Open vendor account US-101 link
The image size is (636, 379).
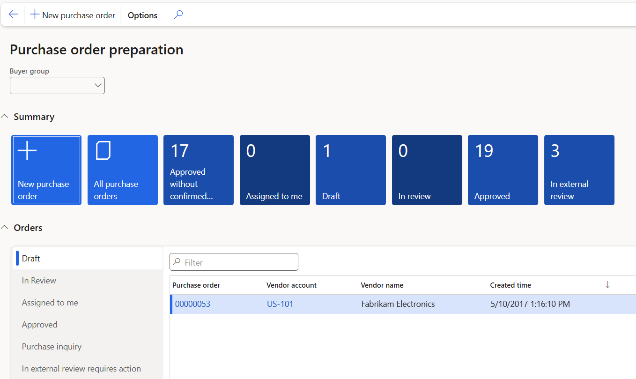(x=280, y=304)
